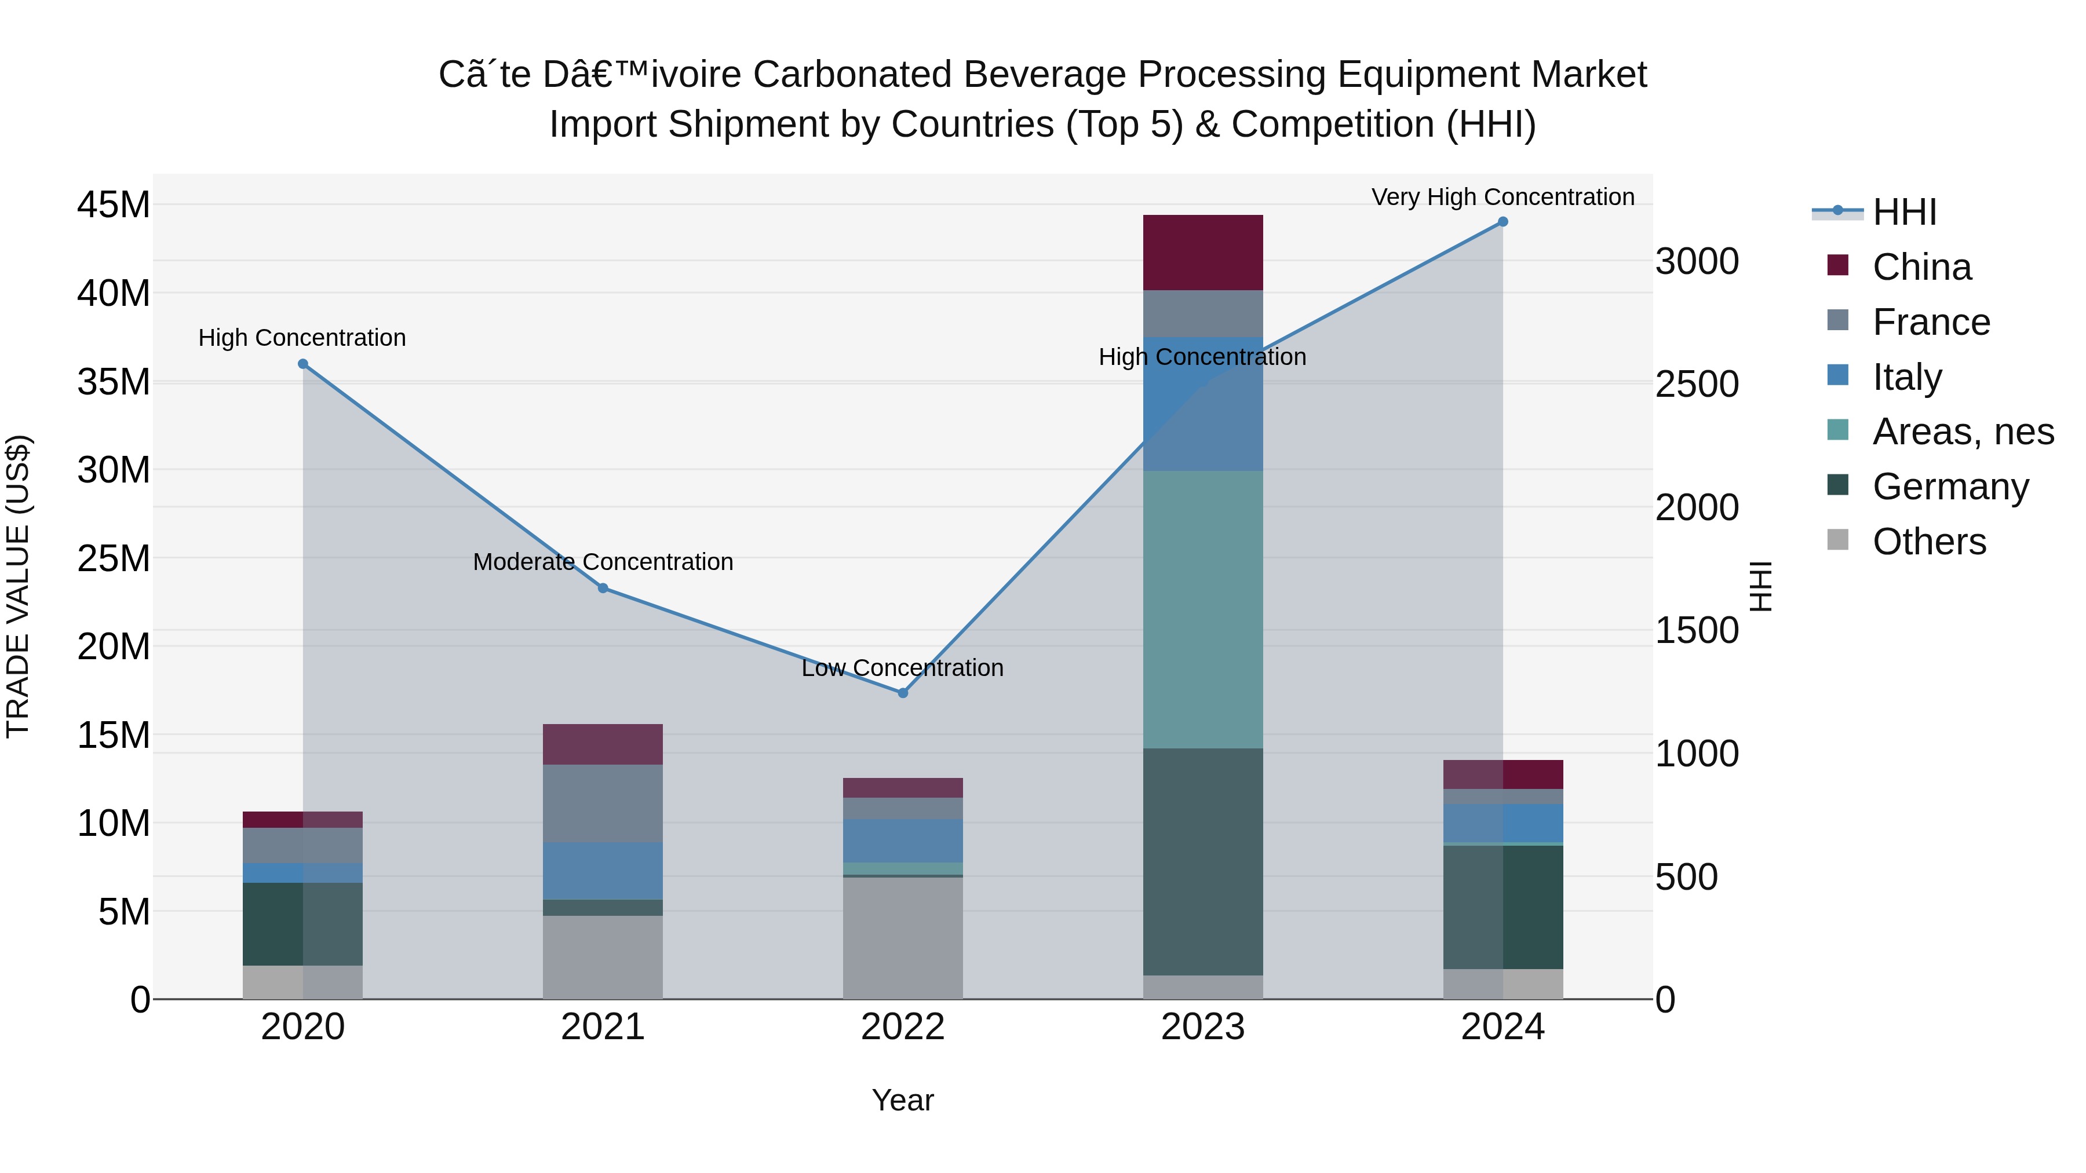Toggle the Germany legend entry
The image size is (2086, 1173).
(1928, 486)
